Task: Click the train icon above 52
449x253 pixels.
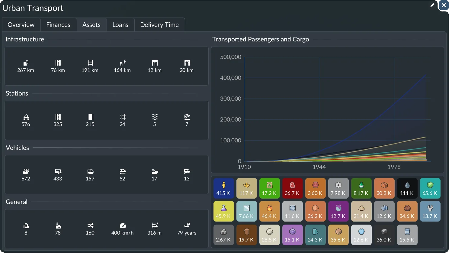Action: tap(123, 171)
